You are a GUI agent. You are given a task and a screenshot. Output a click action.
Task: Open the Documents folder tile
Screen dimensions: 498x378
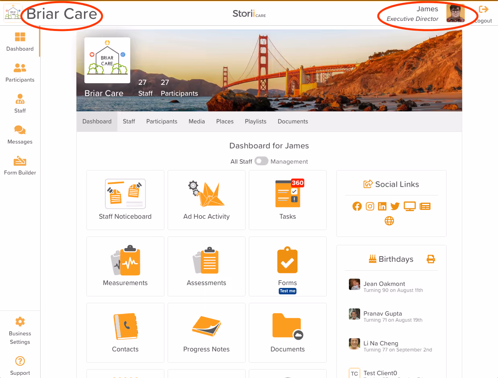click(288, 333)
